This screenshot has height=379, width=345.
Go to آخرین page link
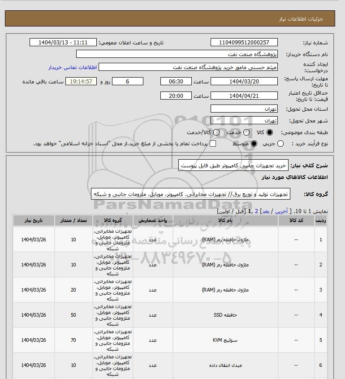(x=281, y=211)
